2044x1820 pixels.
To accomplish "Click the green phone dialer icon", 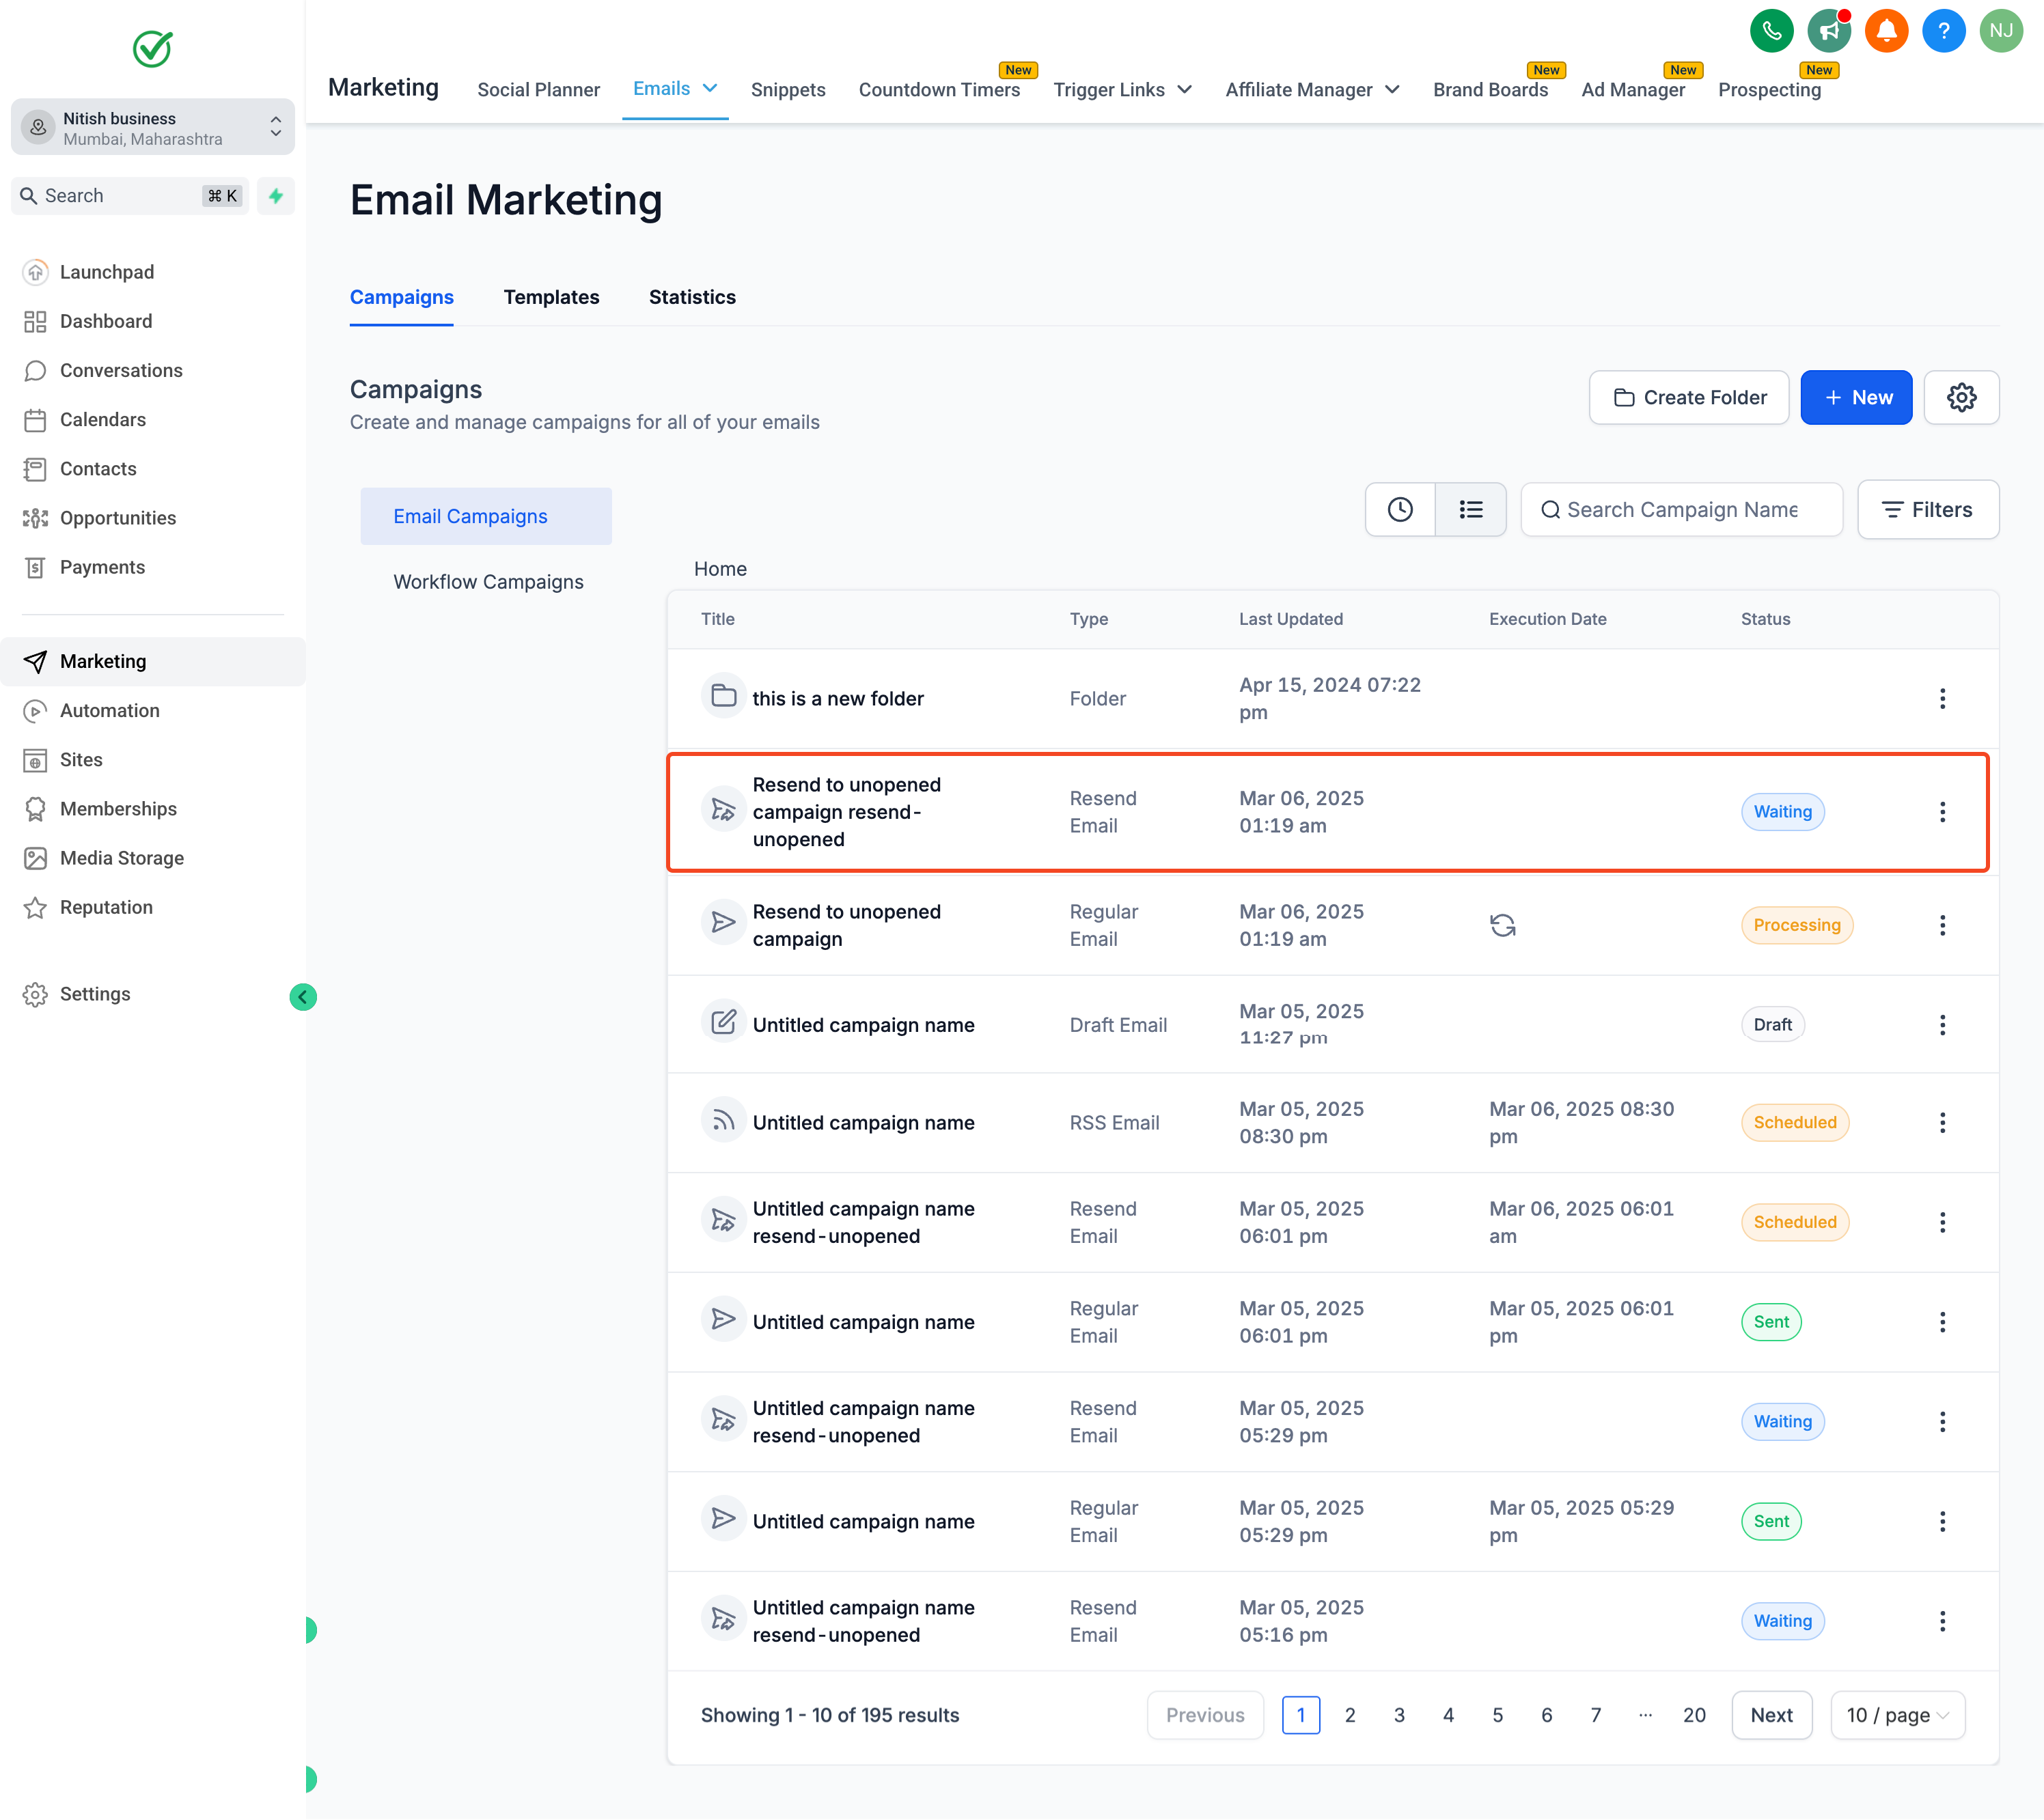I will click(x=1771, y=31).
